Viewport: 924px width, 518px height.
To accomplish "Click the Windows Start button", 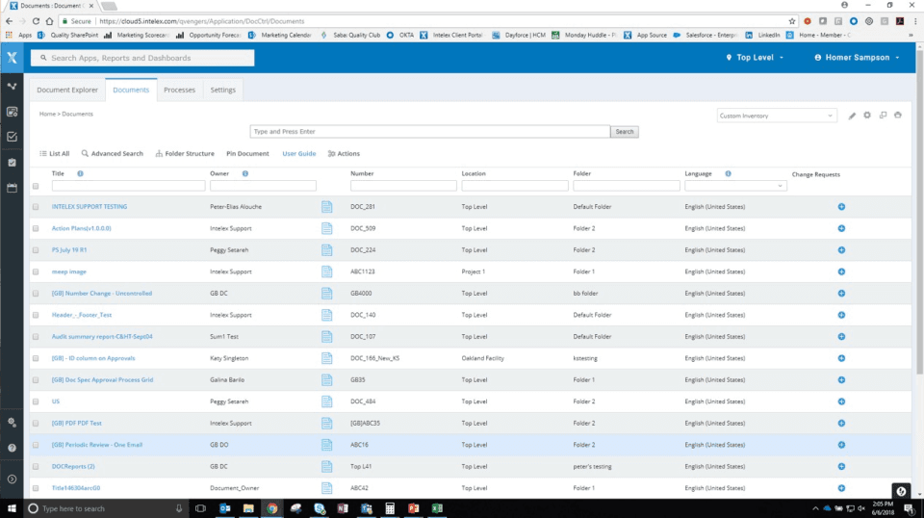I will pos(12,508).
